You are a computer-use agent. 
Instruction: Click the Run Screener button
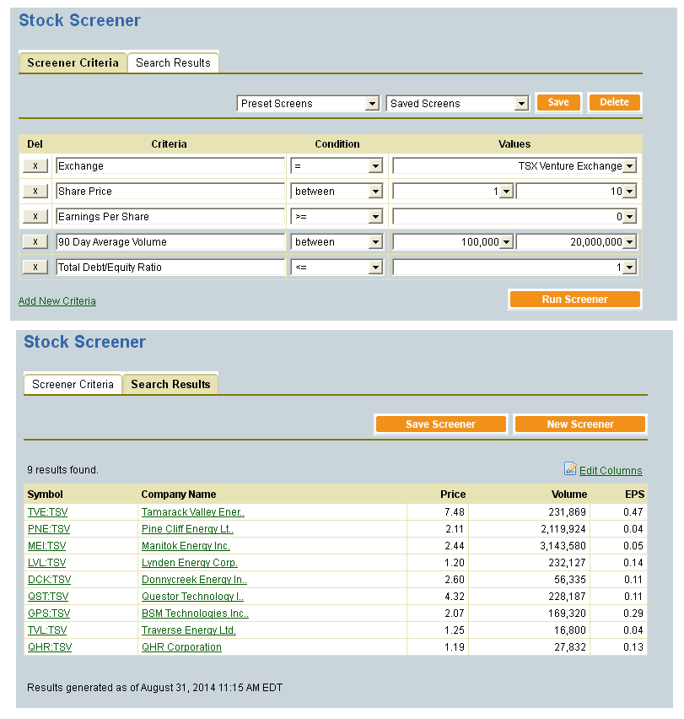pos(575,300)
